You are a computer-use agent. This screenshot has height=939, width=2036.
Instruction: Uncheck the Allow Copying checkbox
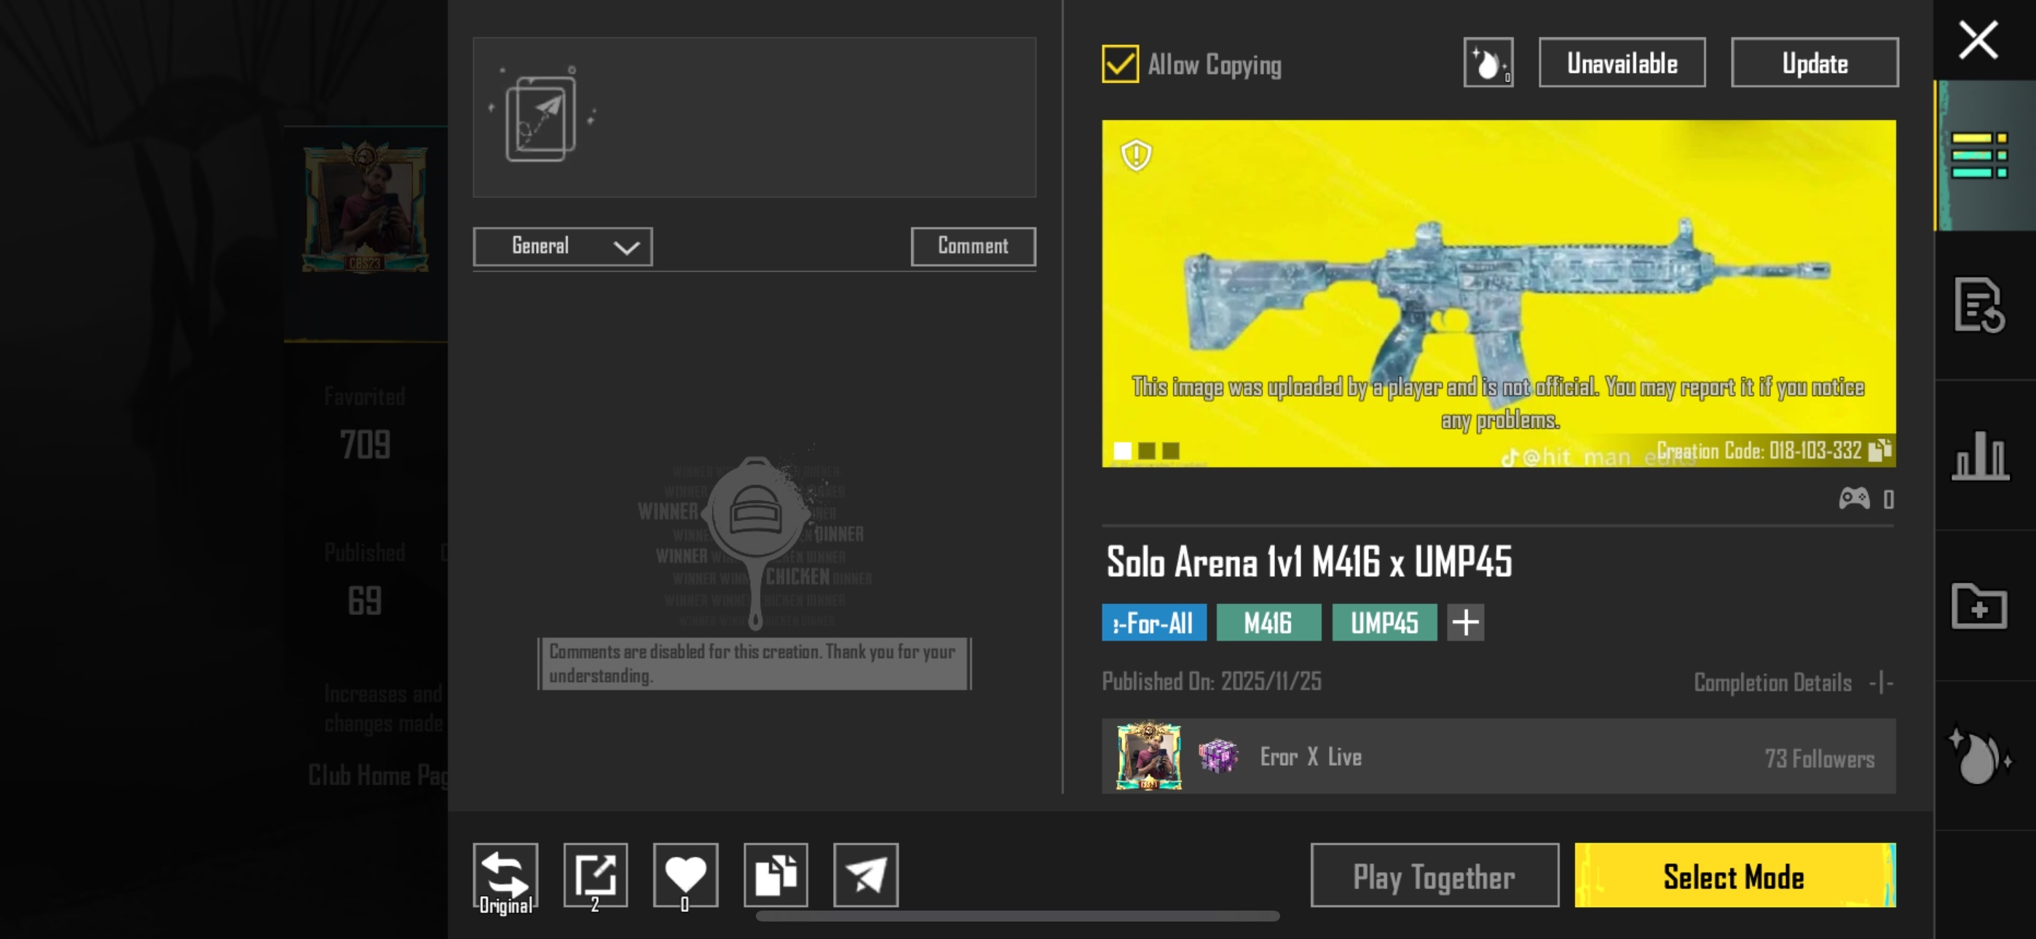coord(1120,64)
